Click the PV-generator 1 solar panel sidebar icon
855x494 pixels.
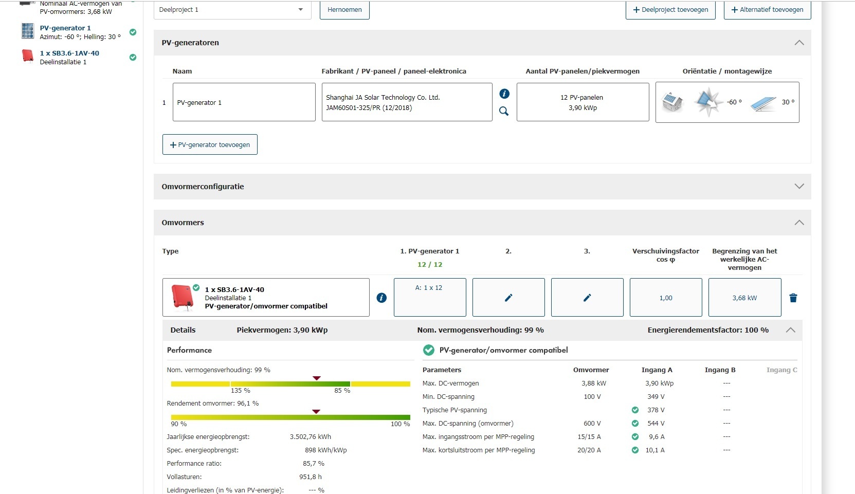point(28,31)
